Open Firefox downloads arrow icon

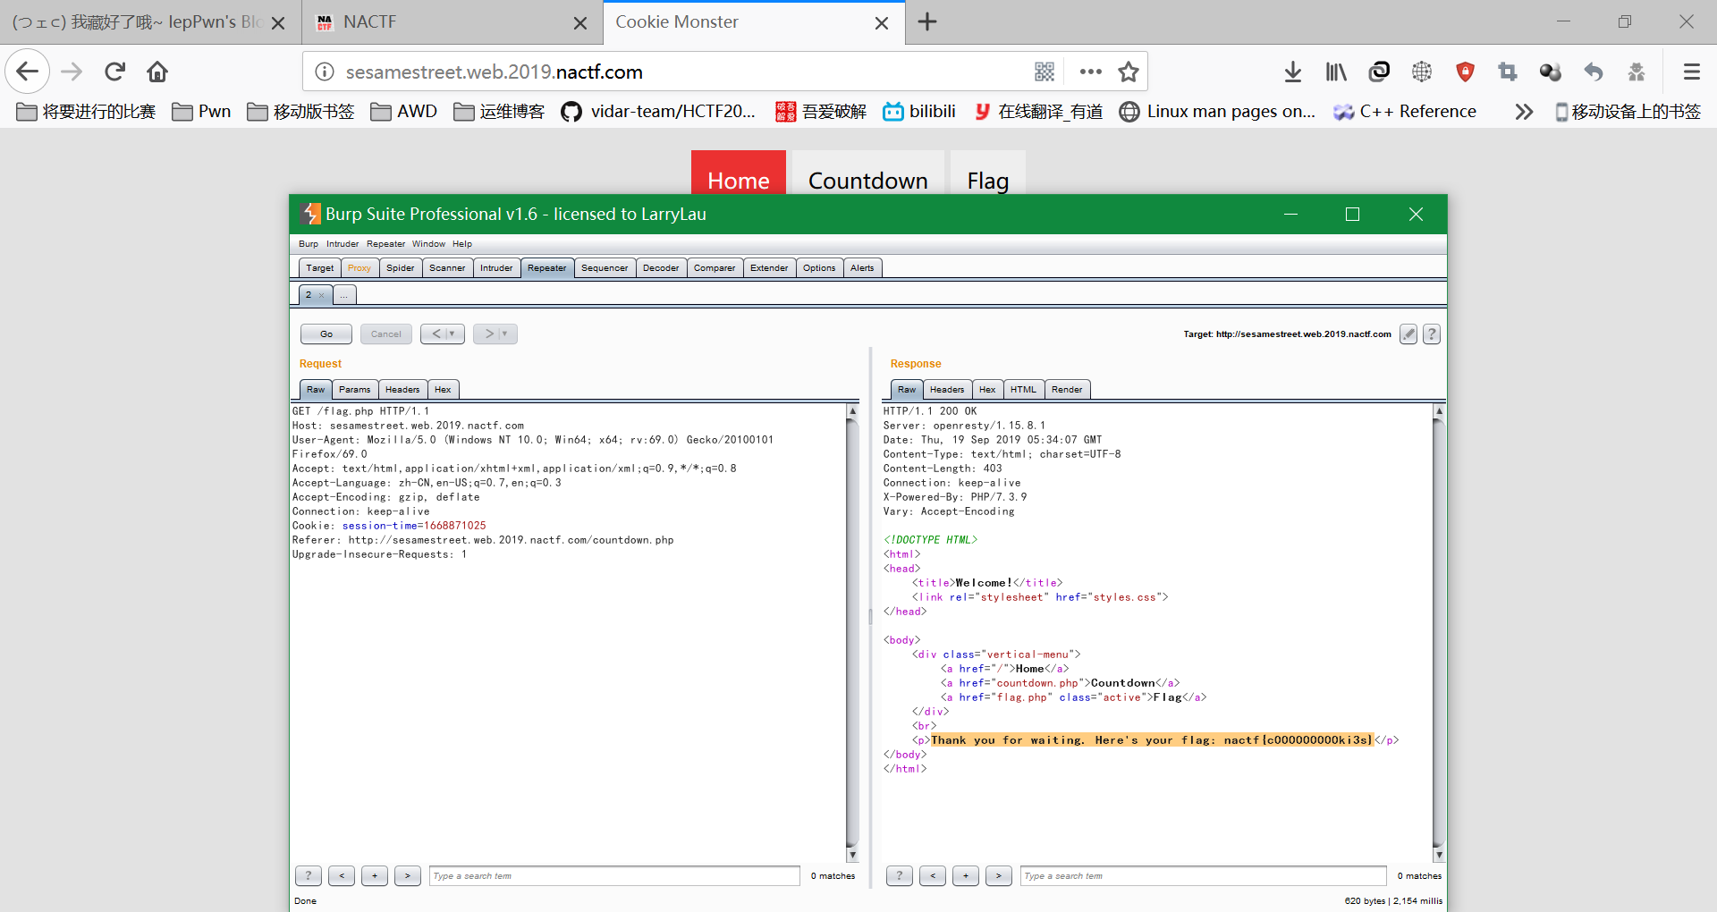point(1292,72)
